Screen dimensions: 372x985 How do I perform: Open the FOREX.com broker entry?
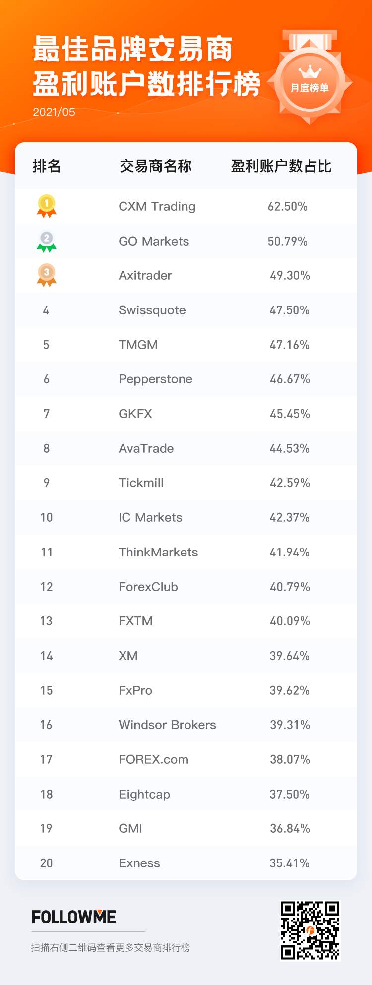click(x=153, y=759)
